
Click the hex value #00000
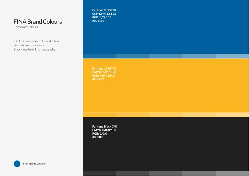pos(97,137)
